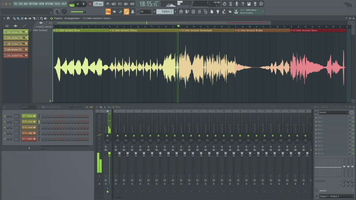Mute the 12 Cello Verse channel
Screen dimensions: 356x200
click(x=5, y=116)
